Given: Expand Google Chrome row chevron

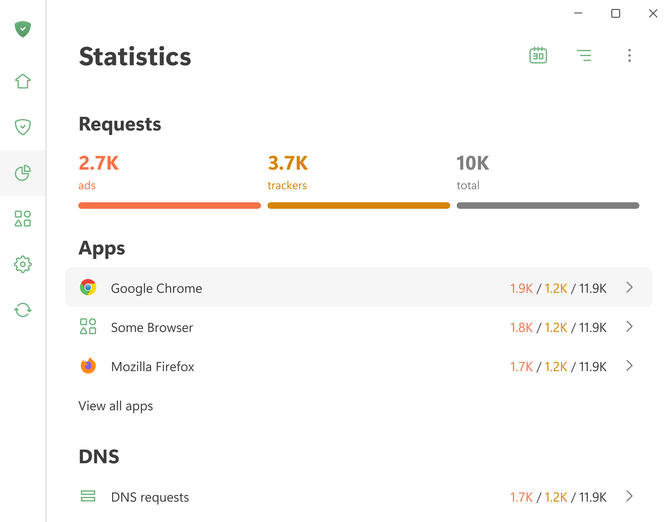Looking at the screenshot, I should pos(629,287).
